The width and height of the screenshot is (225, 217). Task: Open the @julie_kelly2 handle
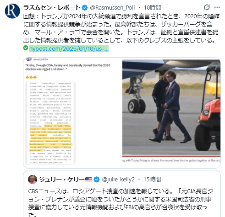(118, 180)
